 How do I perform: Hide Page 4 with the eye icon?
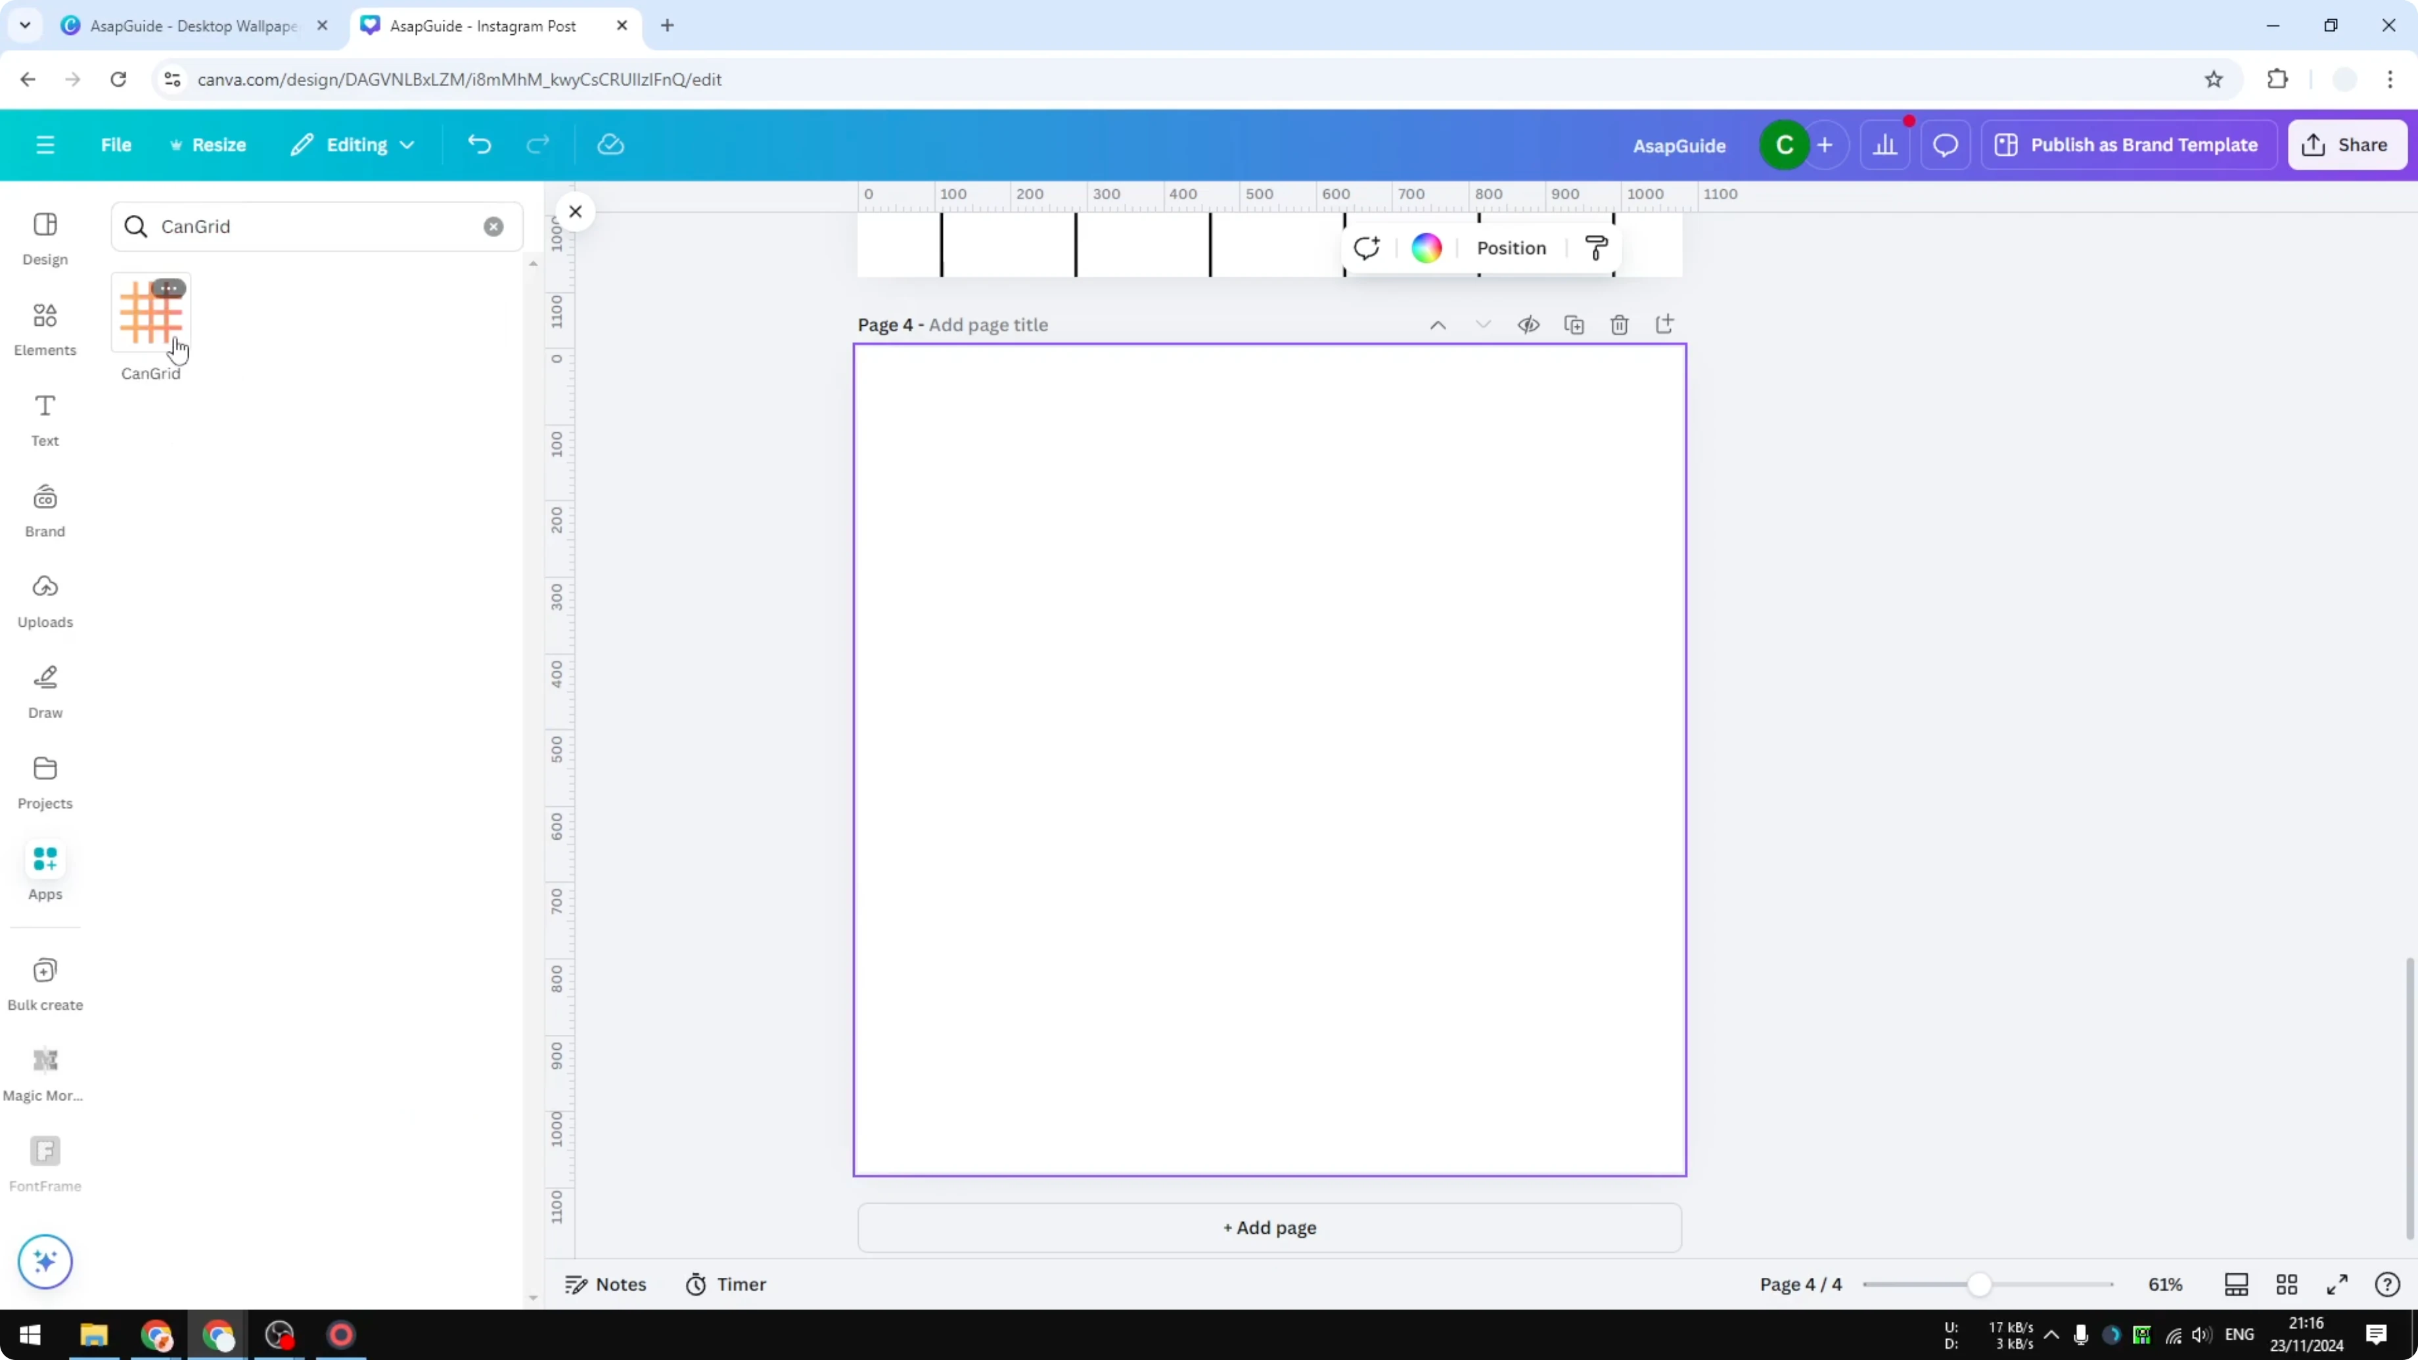click(x=1528, y=324)
